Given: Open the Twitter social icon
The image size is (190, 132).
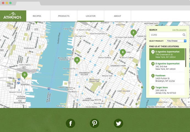Looking at the screenshot, I should [x=119, y=123].
